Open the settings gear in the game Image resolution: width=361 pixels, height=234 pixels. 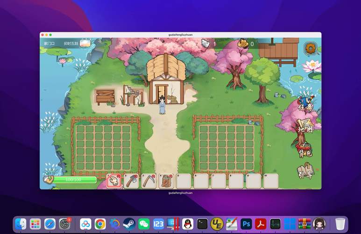point(310,48)
